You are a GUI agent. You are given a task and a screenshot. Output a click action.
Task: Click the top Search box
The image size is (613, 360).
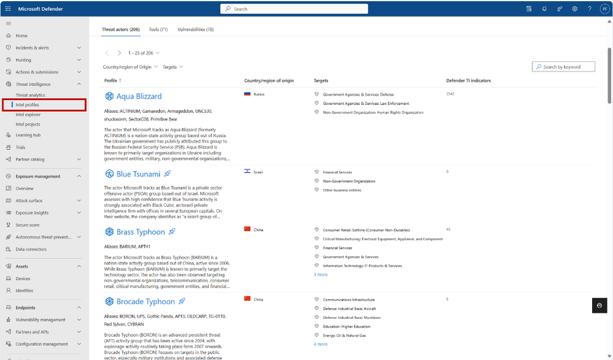pyautogui.click(x=294, y=9)
